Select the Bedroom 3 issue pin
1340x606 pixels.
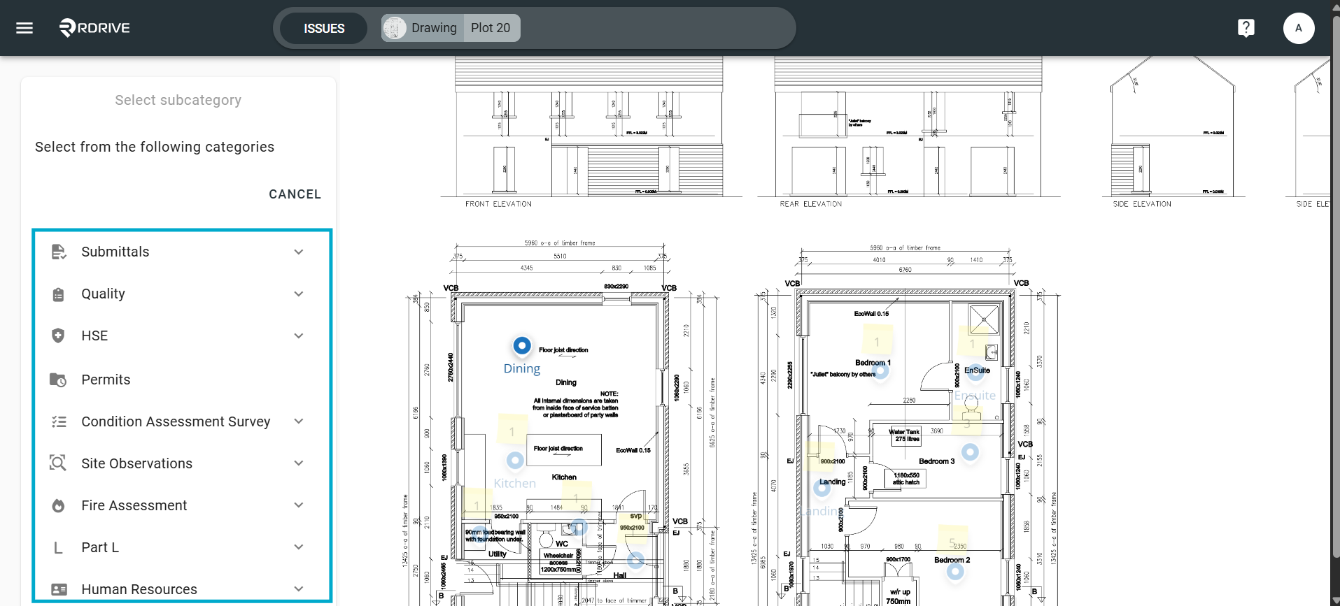point(970,452)
